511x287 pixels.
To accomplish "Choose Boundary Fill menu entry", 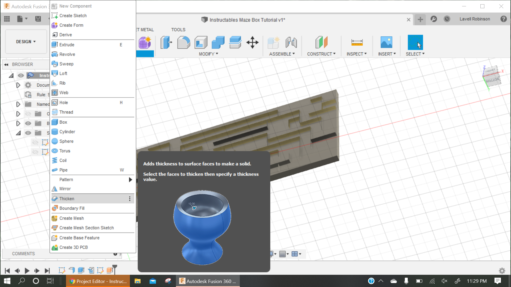I will point(93,208).
